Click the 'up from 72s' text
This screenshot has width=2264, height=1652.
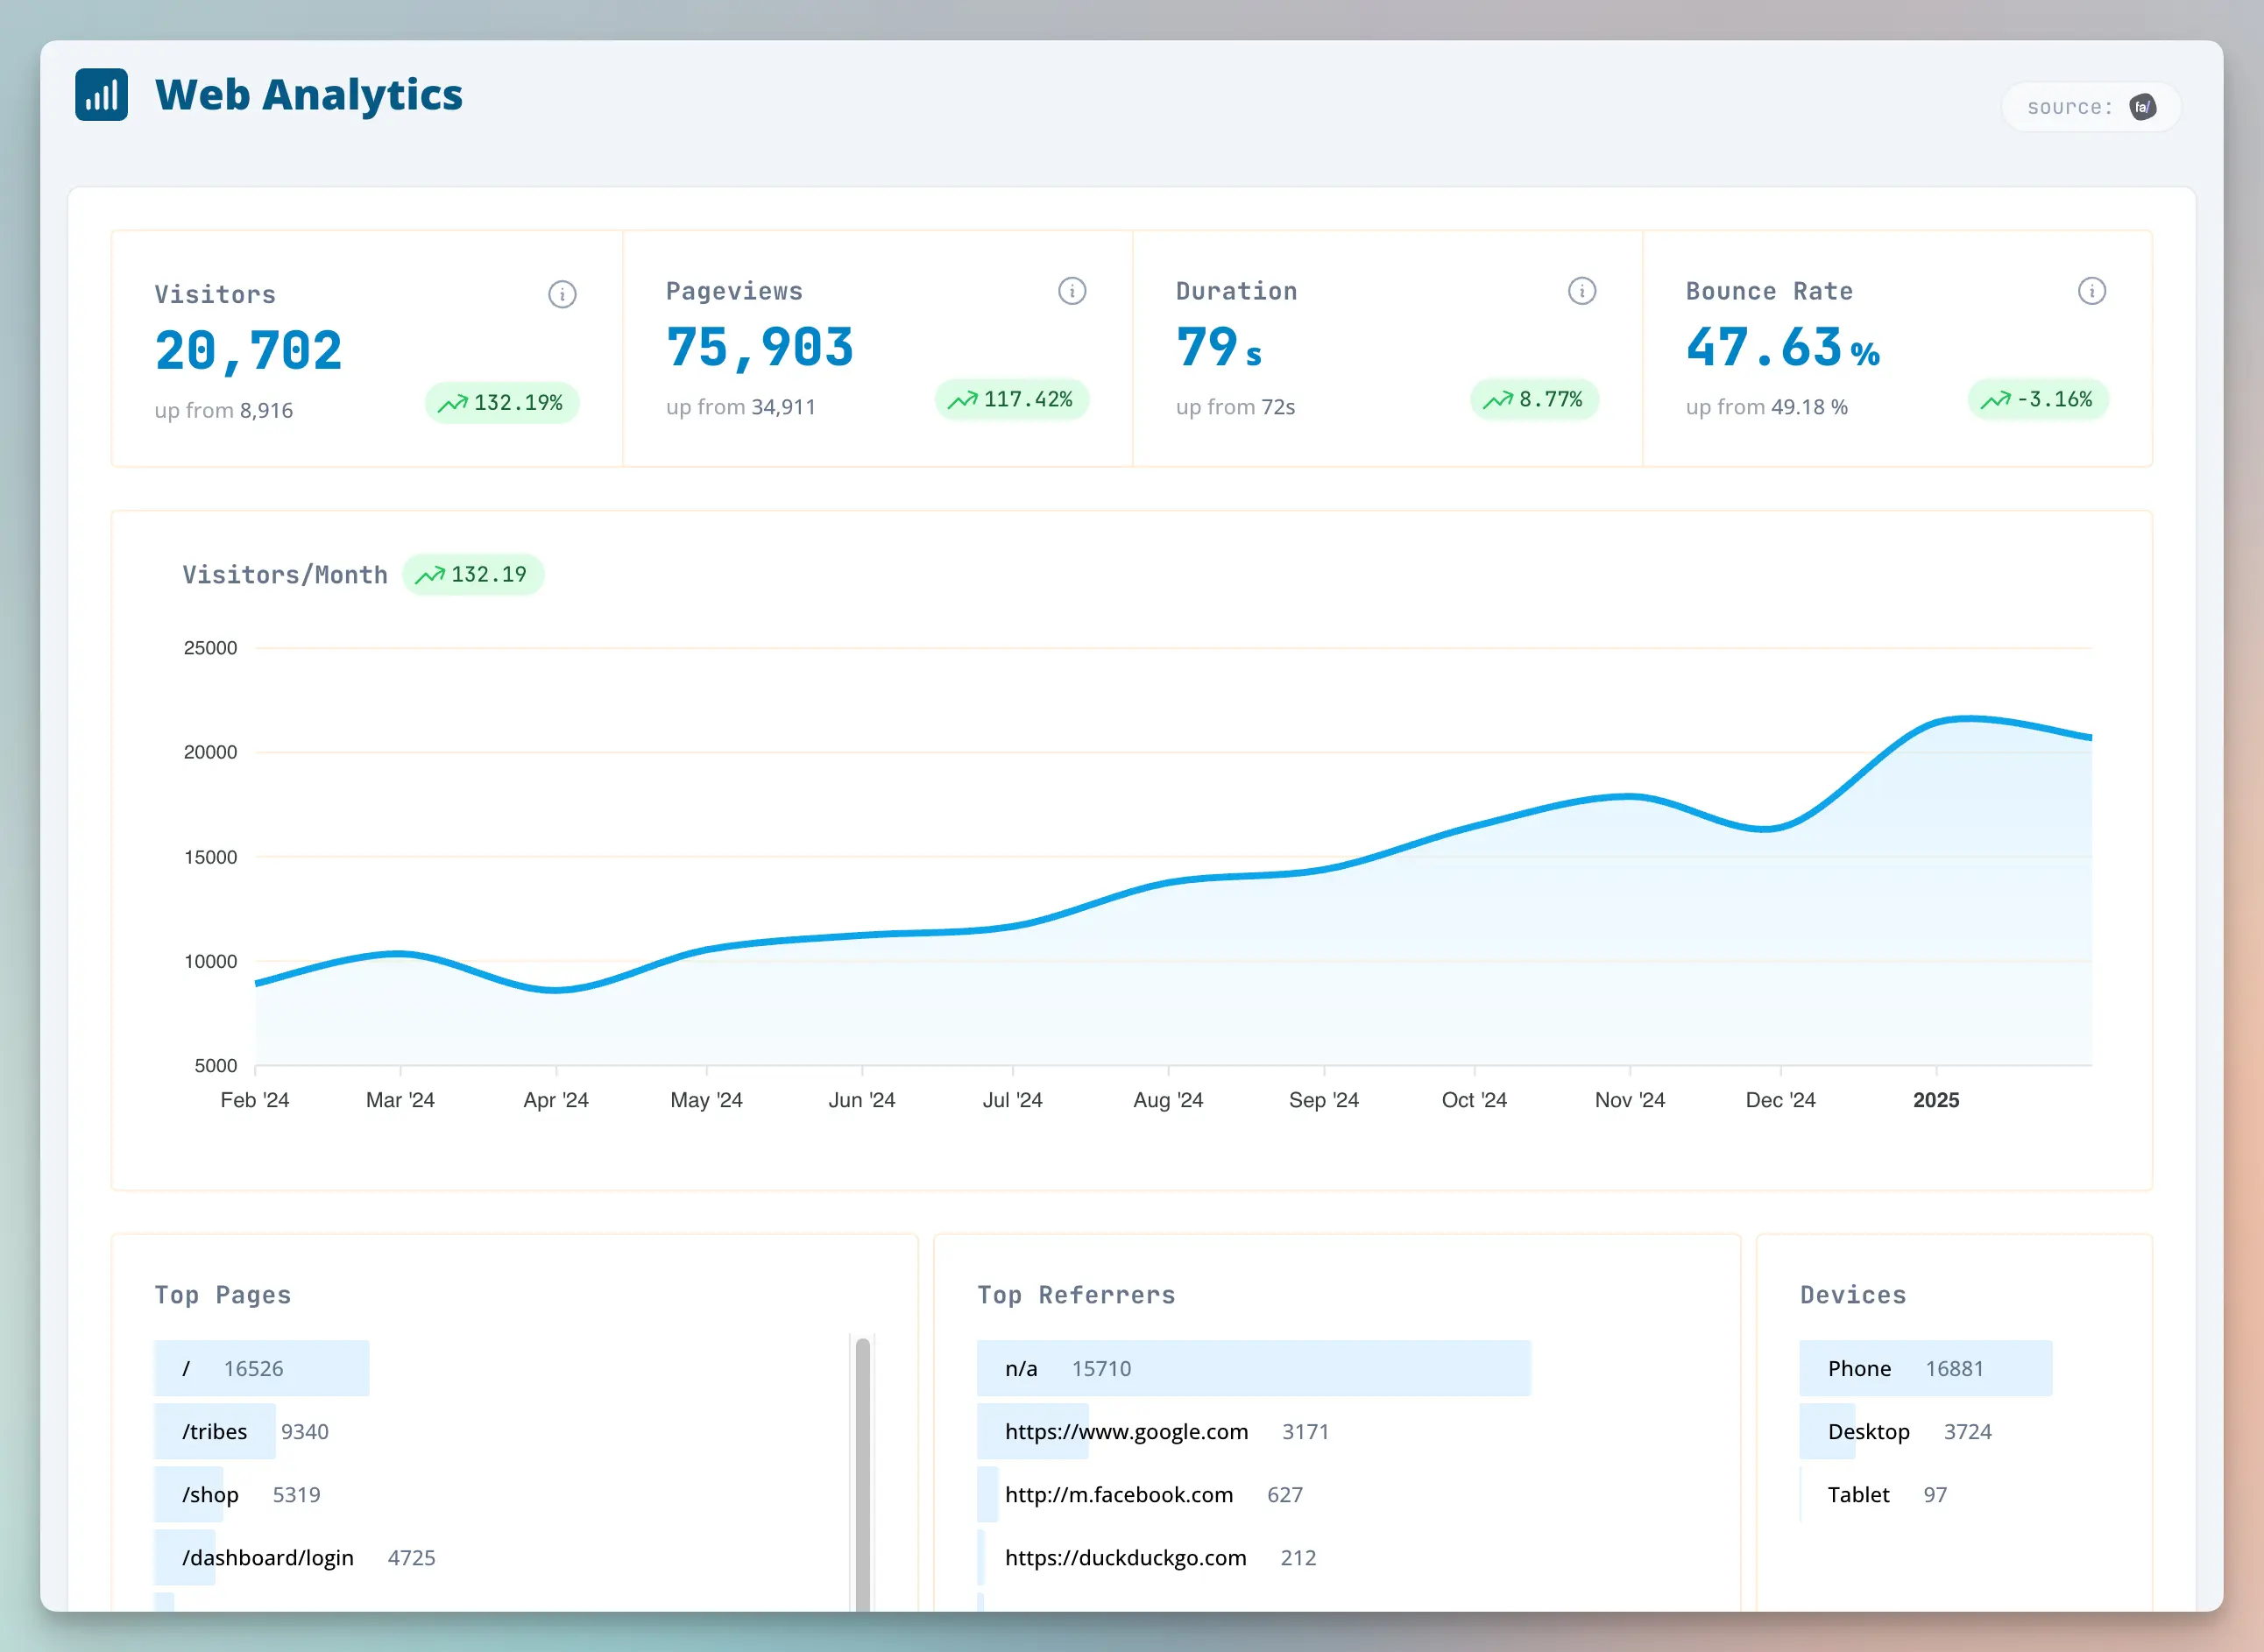pyautogui.click(x=1236, y=407)
